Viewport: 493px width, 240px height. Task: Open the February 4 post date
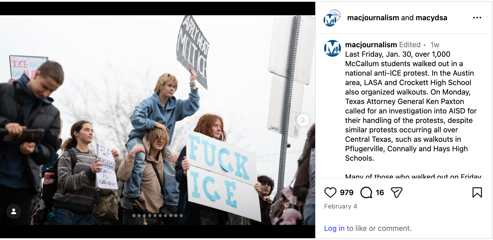(x=340, y=206)
